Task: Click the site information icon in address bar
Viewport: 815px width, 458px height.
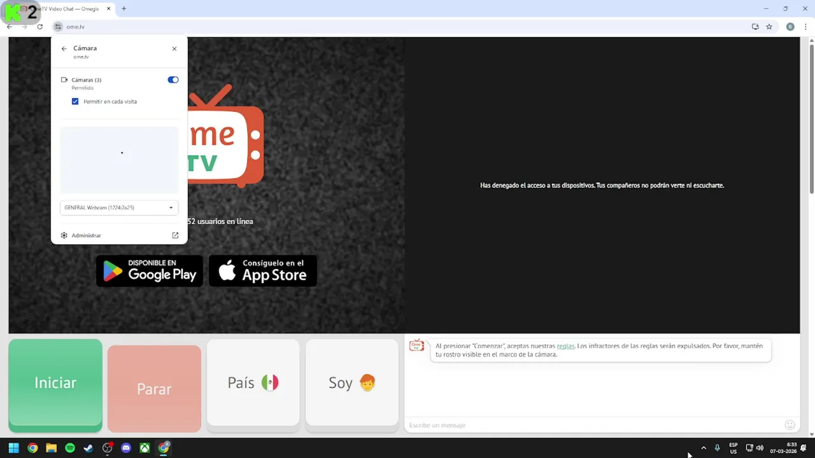Action: click(x=58, y=27)
